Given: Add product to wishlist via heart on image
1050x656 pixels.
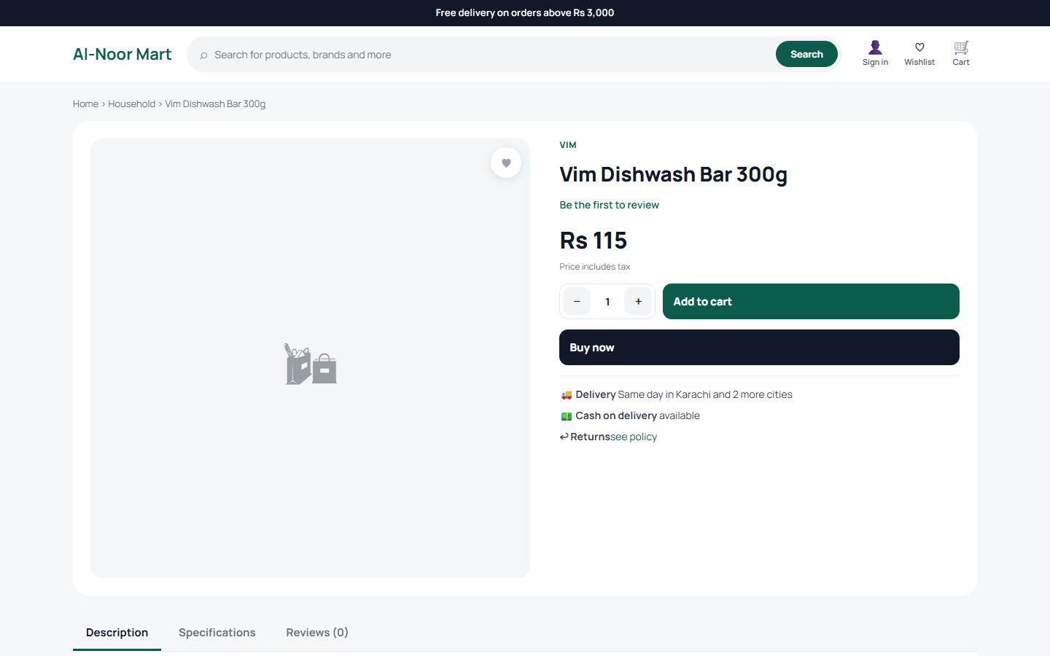Looking at the screenshot, I should 506,163.
